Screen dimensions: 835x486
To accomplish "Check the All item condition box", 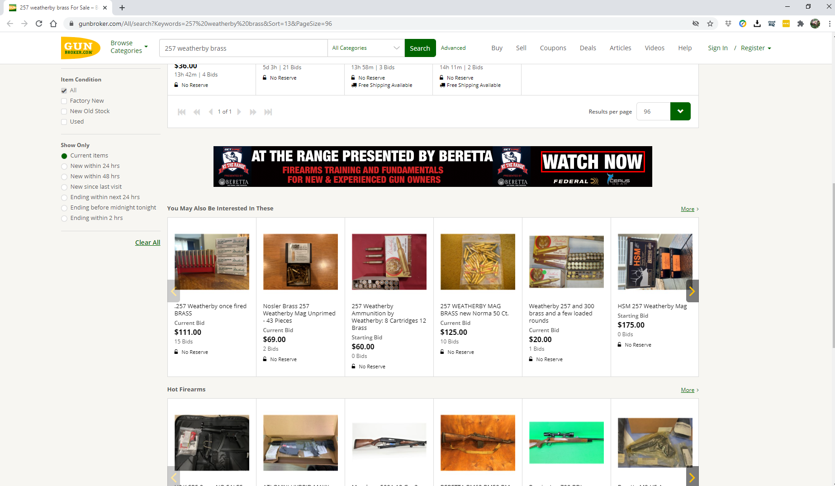I will click(x=64, y=91).
